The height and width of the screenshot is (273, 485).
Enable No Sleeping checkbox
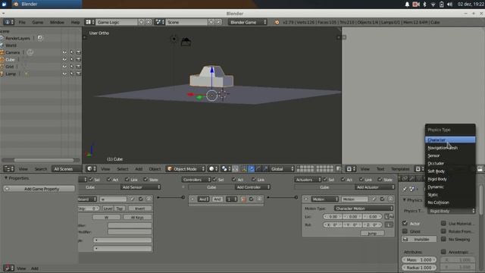click(x=443, y=239)
